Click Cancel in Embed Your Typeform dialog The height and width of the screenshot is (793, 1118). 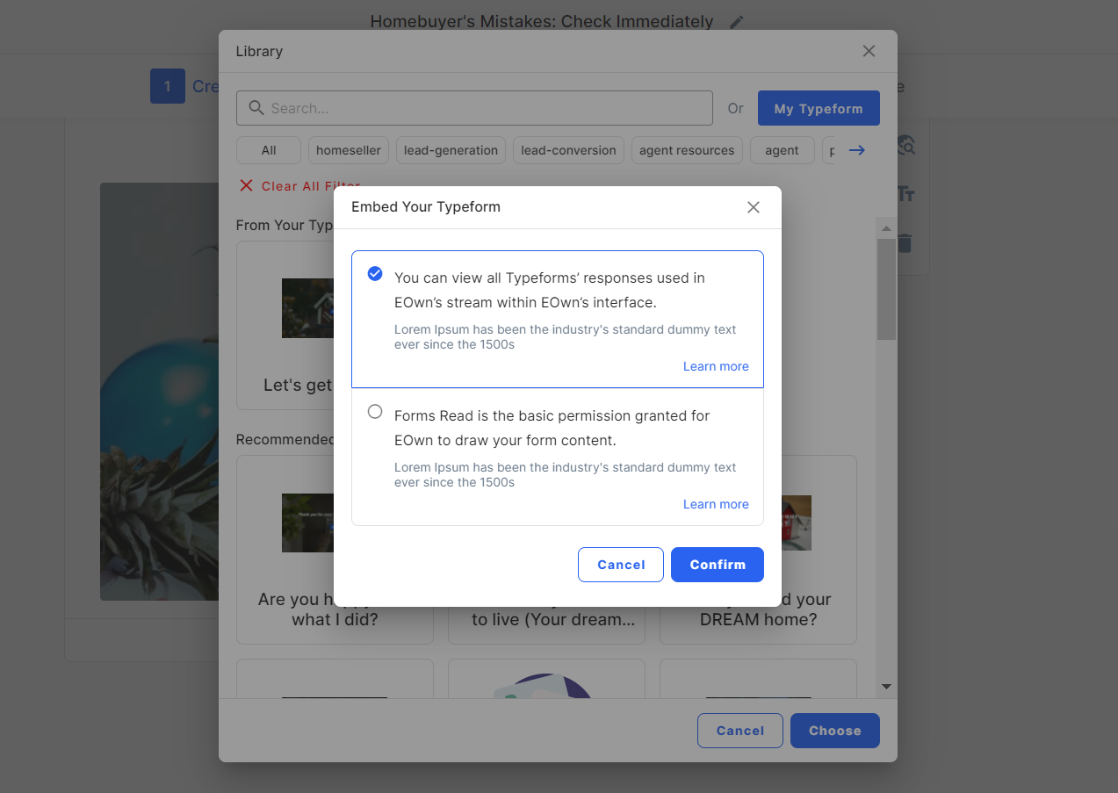[x=621, y=565]
